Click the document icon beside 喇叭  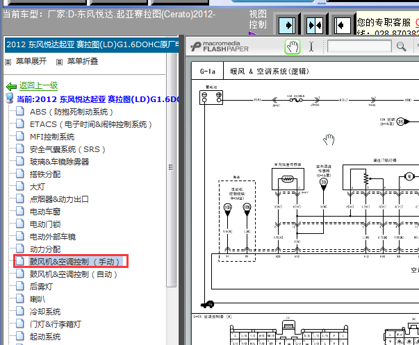tap(19, 298)
